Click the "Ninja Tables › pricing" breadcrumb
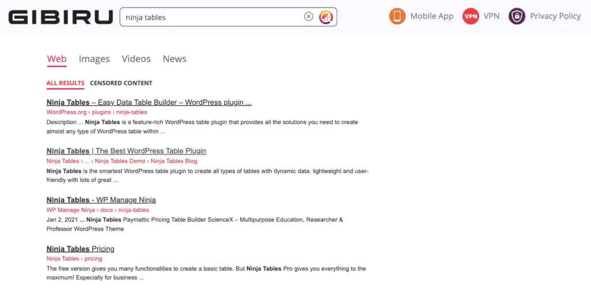Screen dimensions: 591x293 74,259
